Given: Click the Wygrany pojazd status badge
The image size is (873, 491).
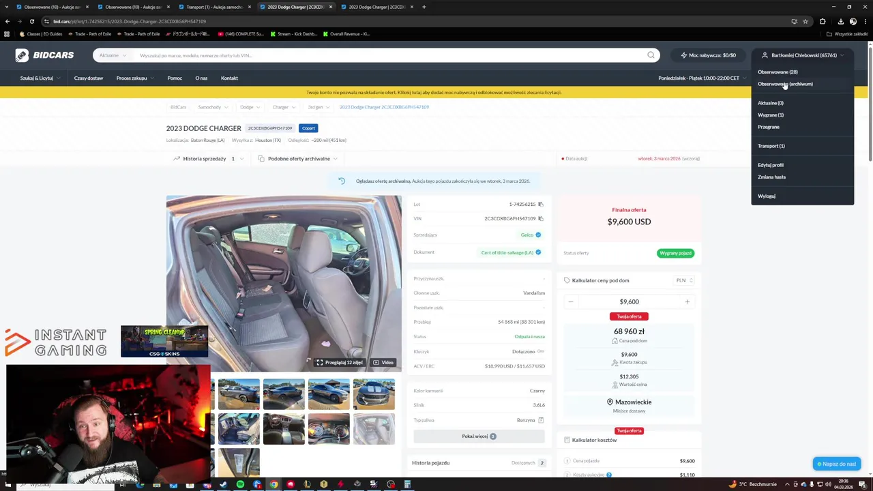Looking at the screenshot, I should [x=675, y=253].
